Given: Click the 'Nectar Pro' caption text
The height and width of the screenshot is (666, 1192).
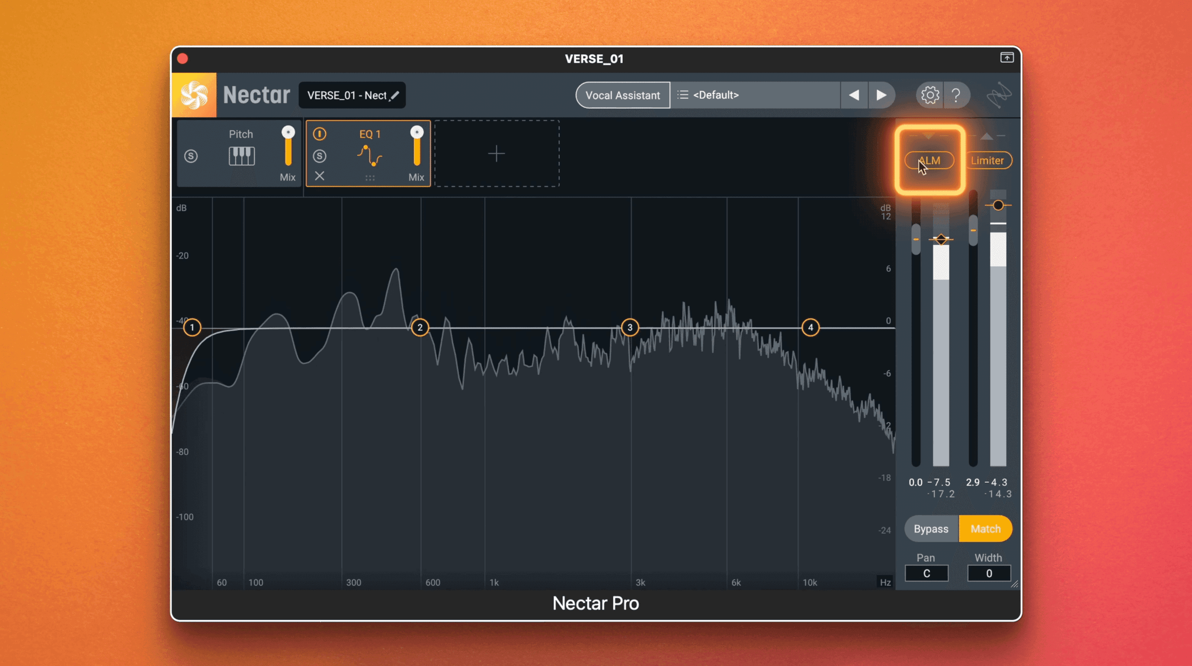Looking at the screenshot, I should pos(596,603).
